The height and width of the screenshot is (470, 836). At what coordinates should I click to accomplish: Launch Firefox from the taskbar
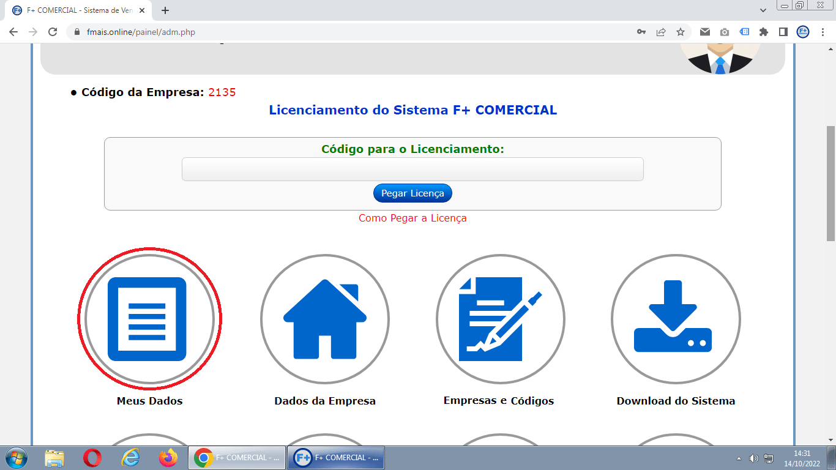click(x=168, y=458)
